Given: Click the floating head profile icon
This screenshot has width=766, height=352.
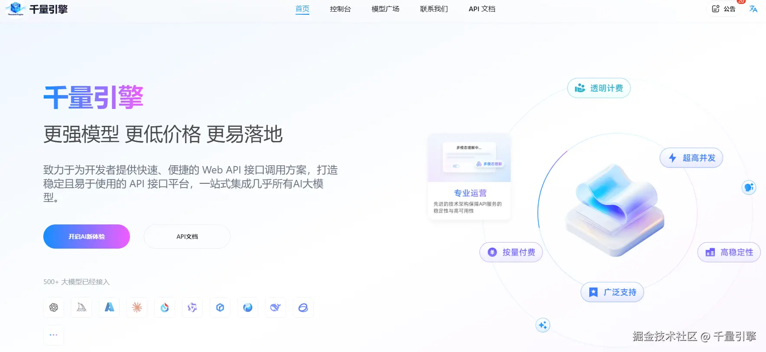Looking at the screenshot, I should (x=749, y=187).
